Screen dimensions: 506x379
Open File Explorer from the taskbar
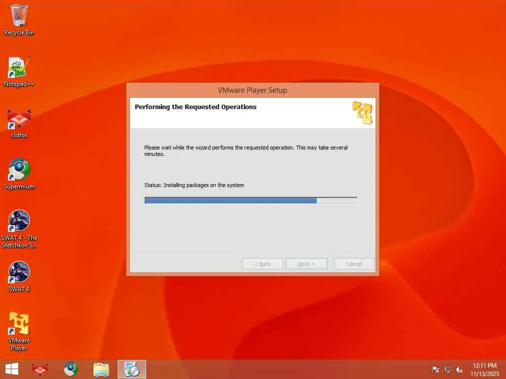101,369
